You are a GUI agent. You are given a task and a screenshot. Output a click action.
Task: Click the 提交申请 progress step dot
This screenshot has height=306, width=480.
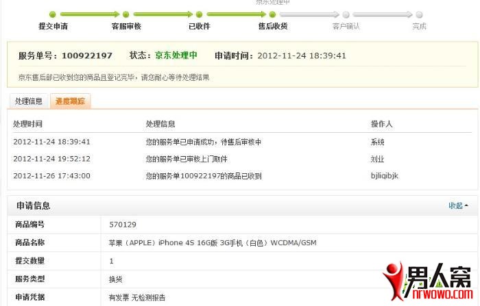53,14
